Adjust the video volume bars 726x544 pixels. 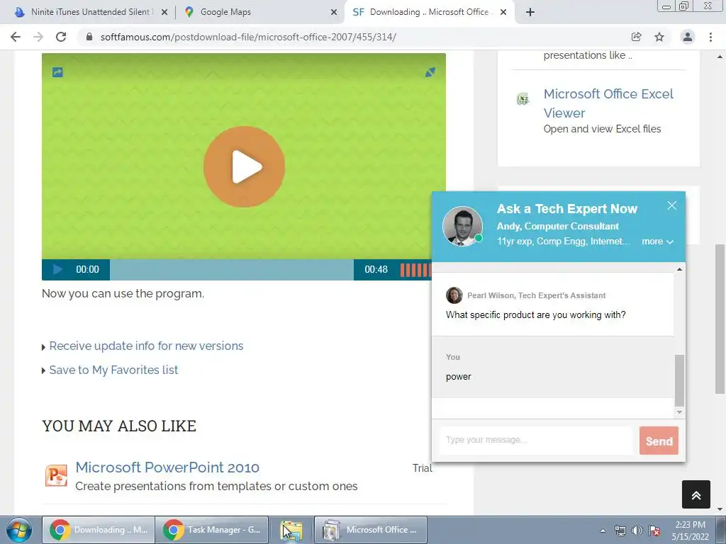pos(415,270)
